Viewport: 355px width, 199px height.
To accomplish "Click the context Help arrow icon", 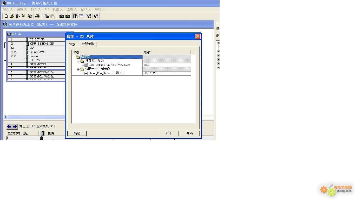I will [x=96, y=16].
